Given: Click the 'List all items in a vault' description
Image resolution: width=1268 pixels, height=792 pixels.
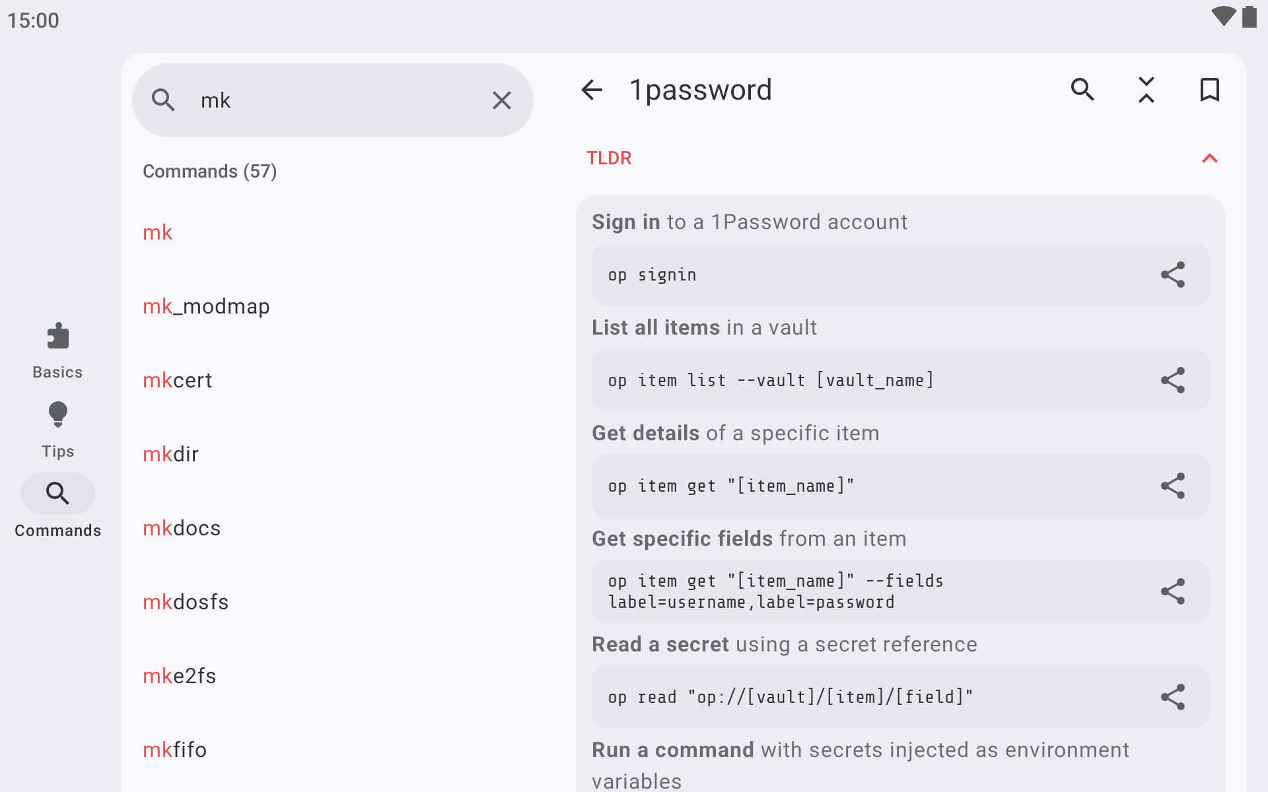Looking at the screenshot, I should (x=704, y=327).
